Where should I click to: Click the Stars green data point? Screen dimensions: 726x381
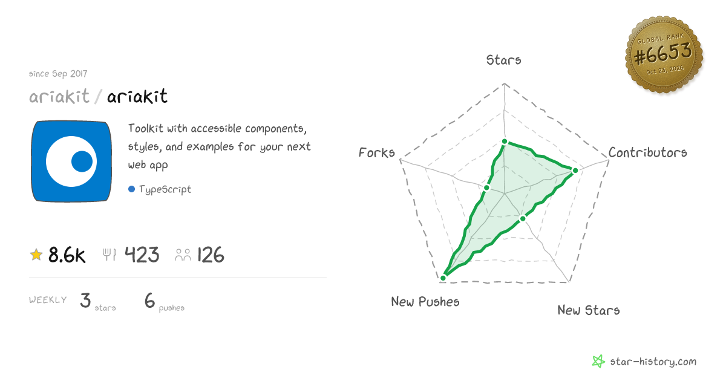(504, 142)
